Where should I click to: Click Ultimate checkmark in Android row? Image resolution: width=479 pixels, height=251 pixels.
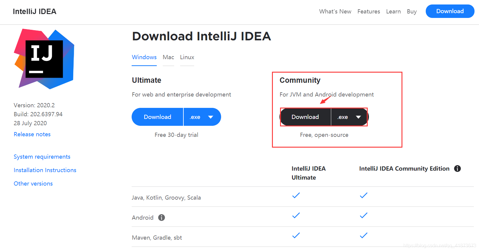coord(296,215)
